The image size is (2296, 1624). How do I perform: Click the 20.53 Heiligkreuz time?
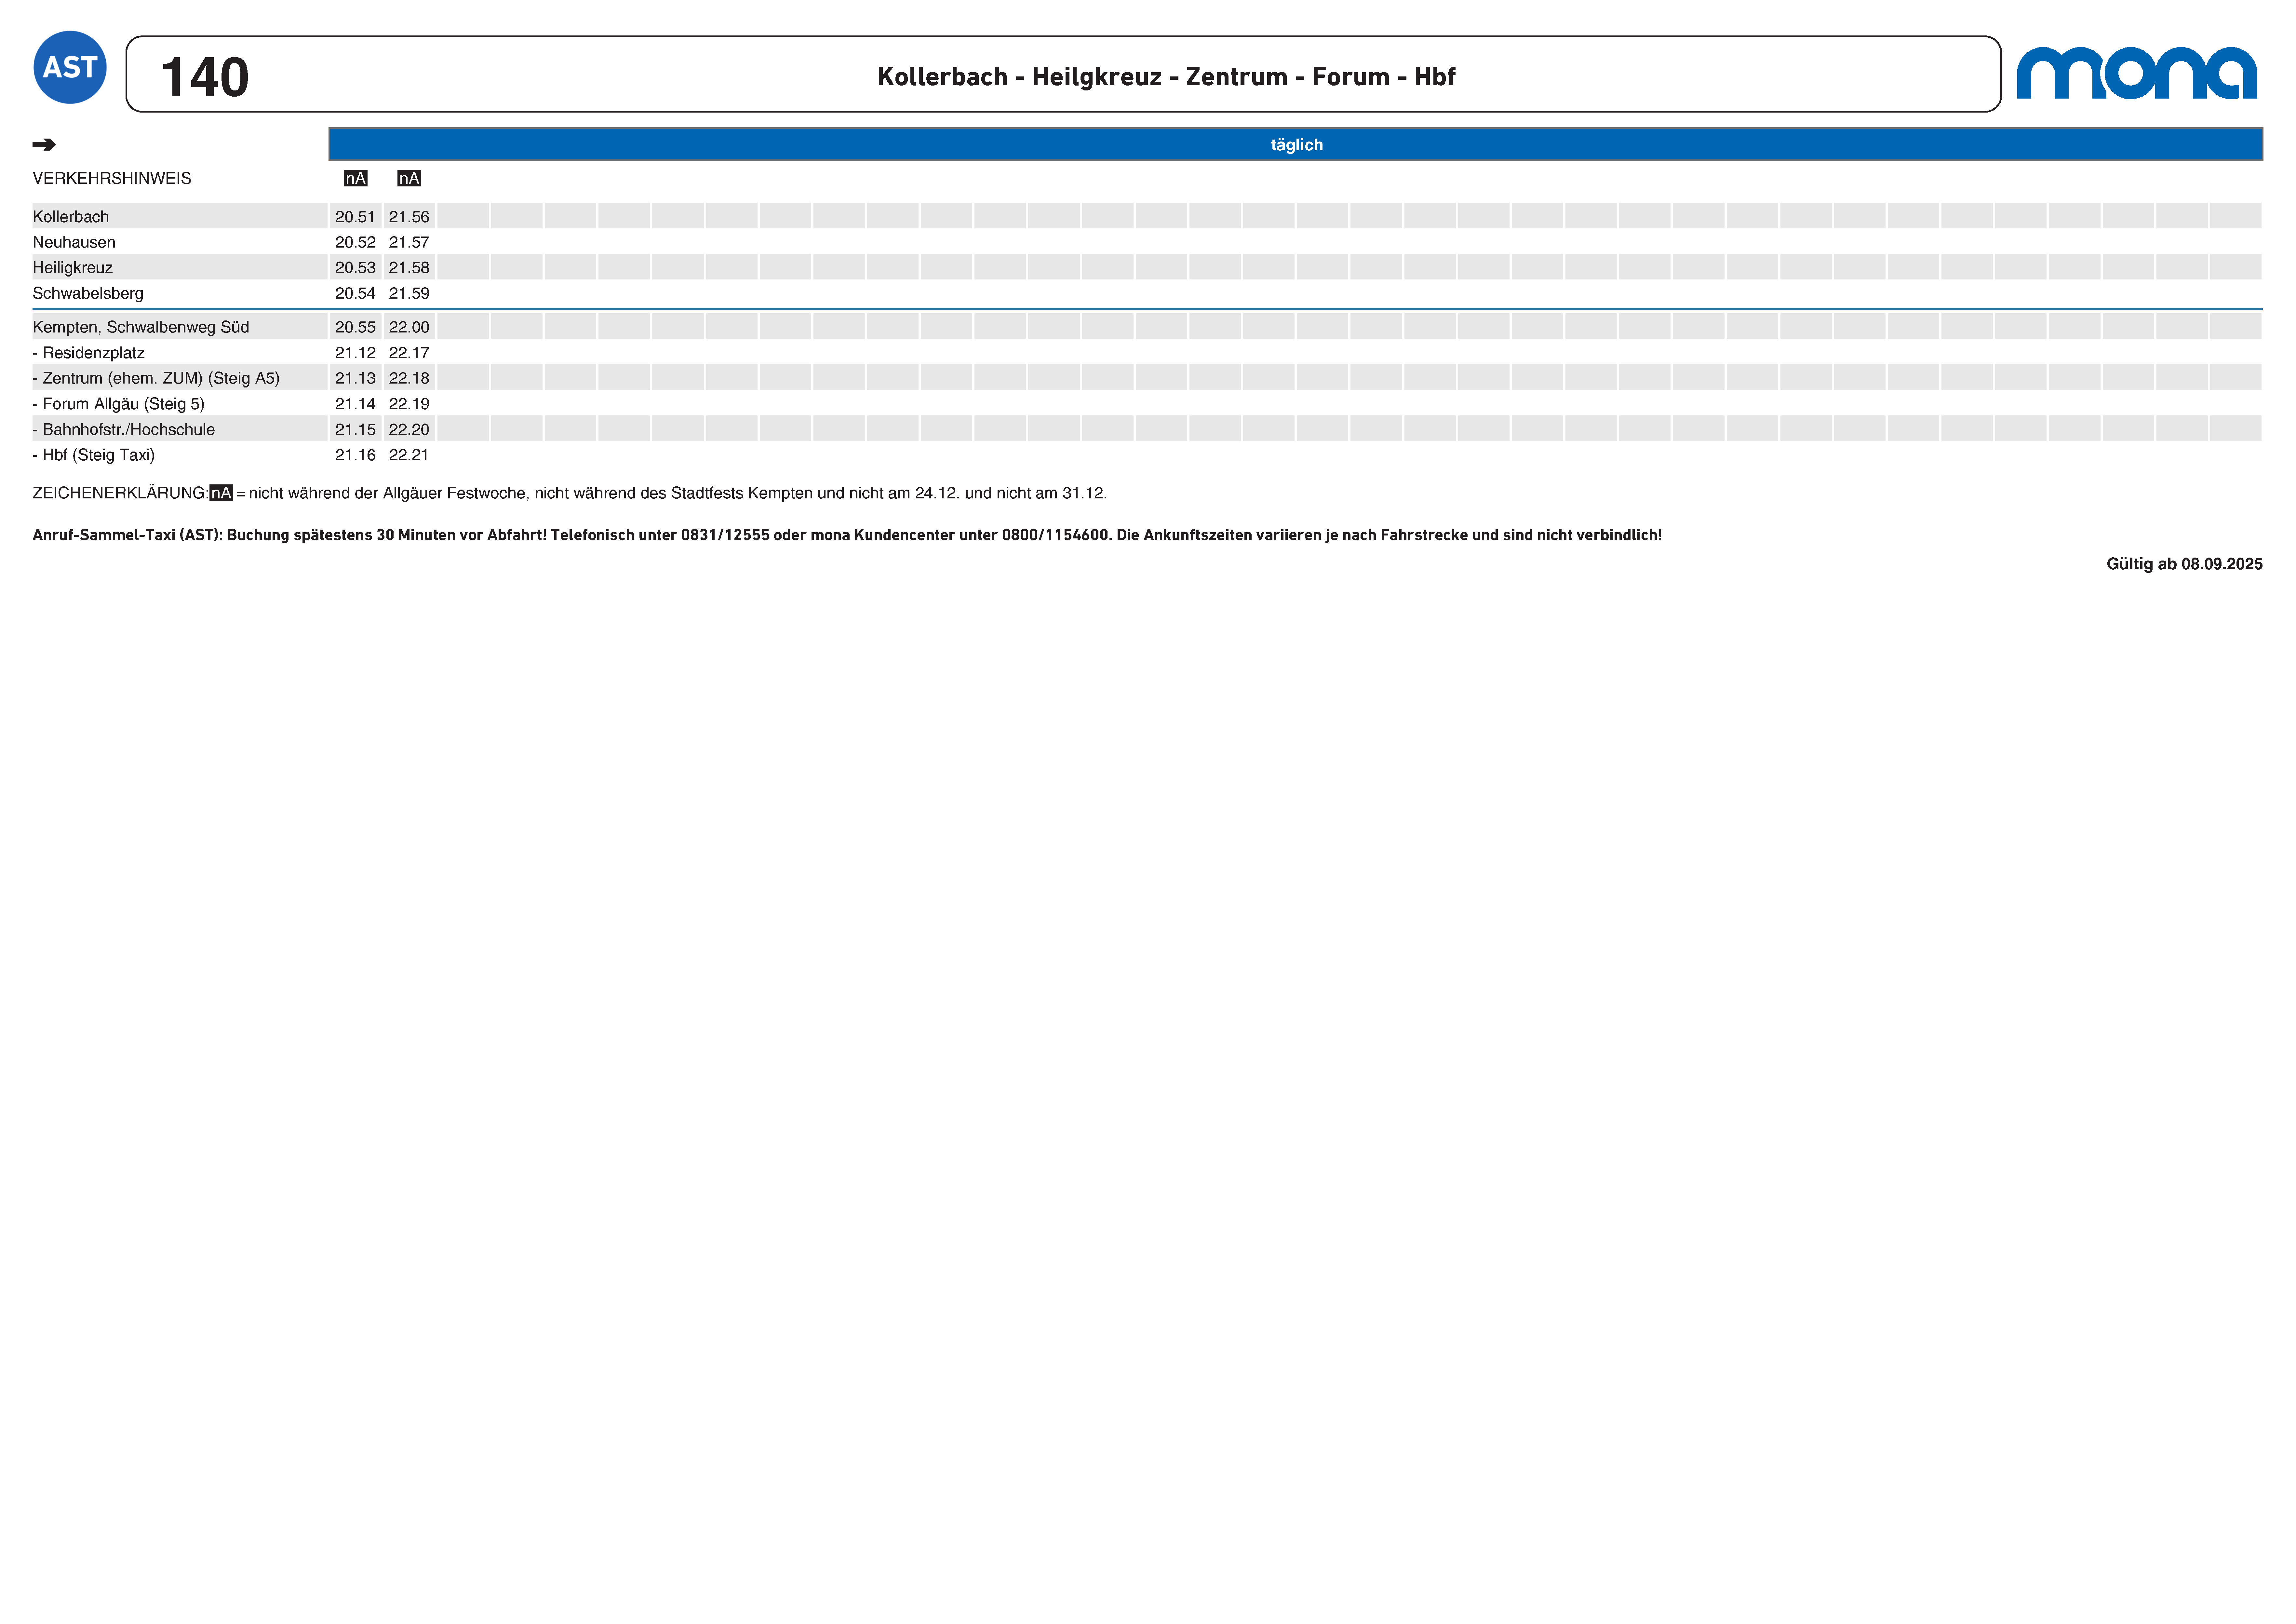pyautogui.click(x=355, y=268)
